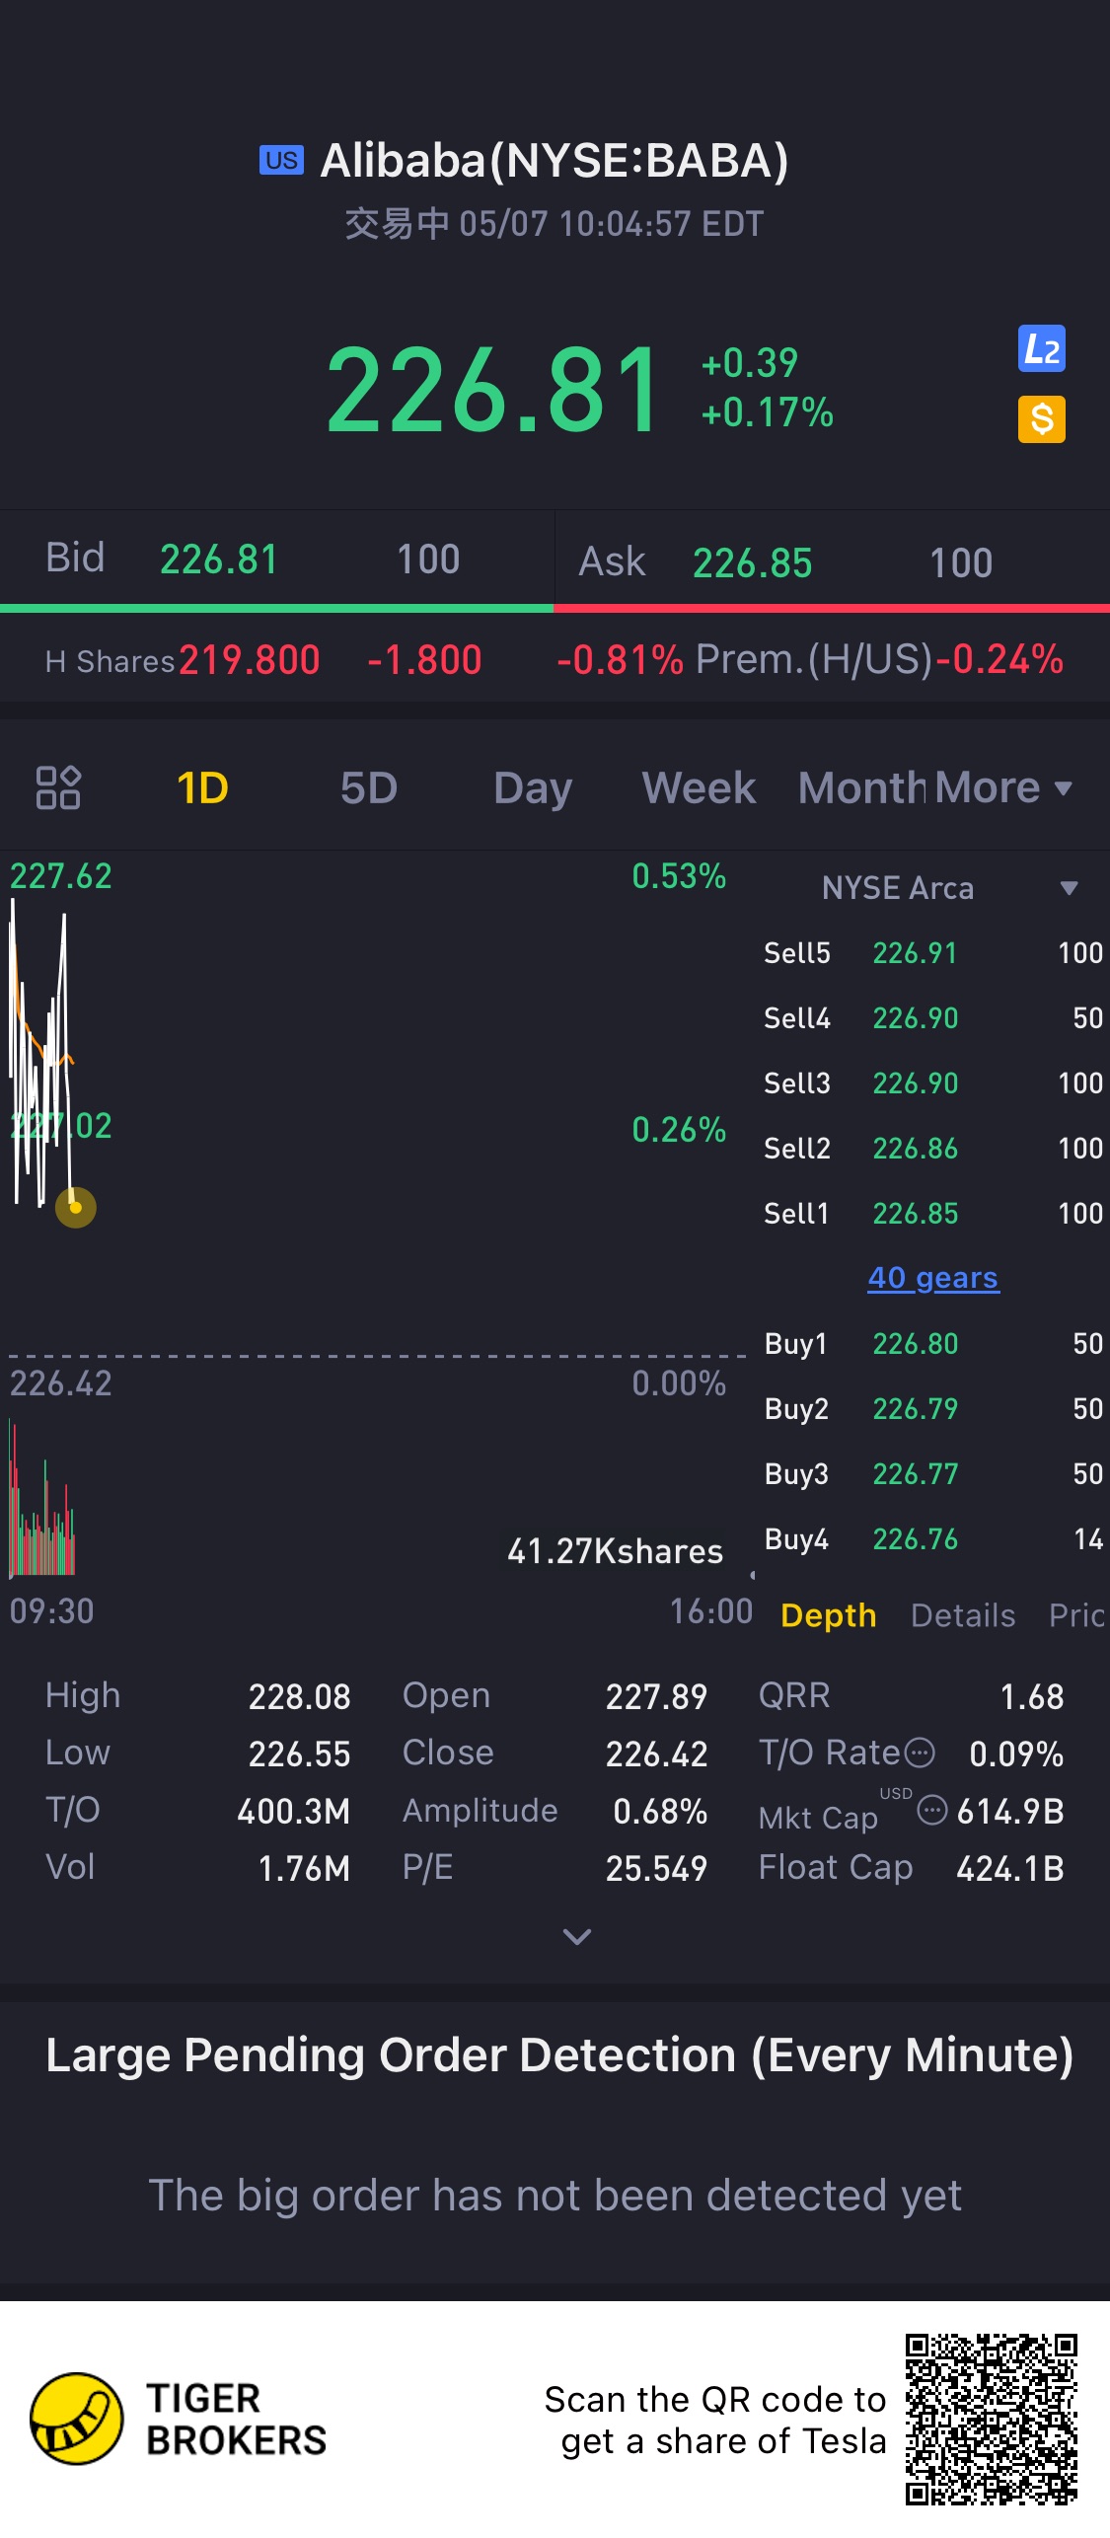
Task: Tap the 41.27Kshares volume label
Action: 616,1551
